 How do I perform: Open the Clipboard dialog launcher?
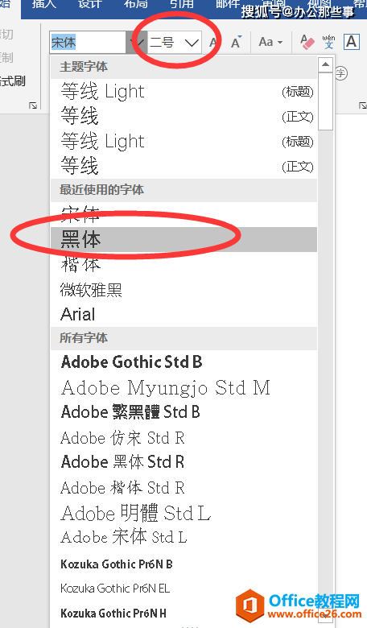33,105
